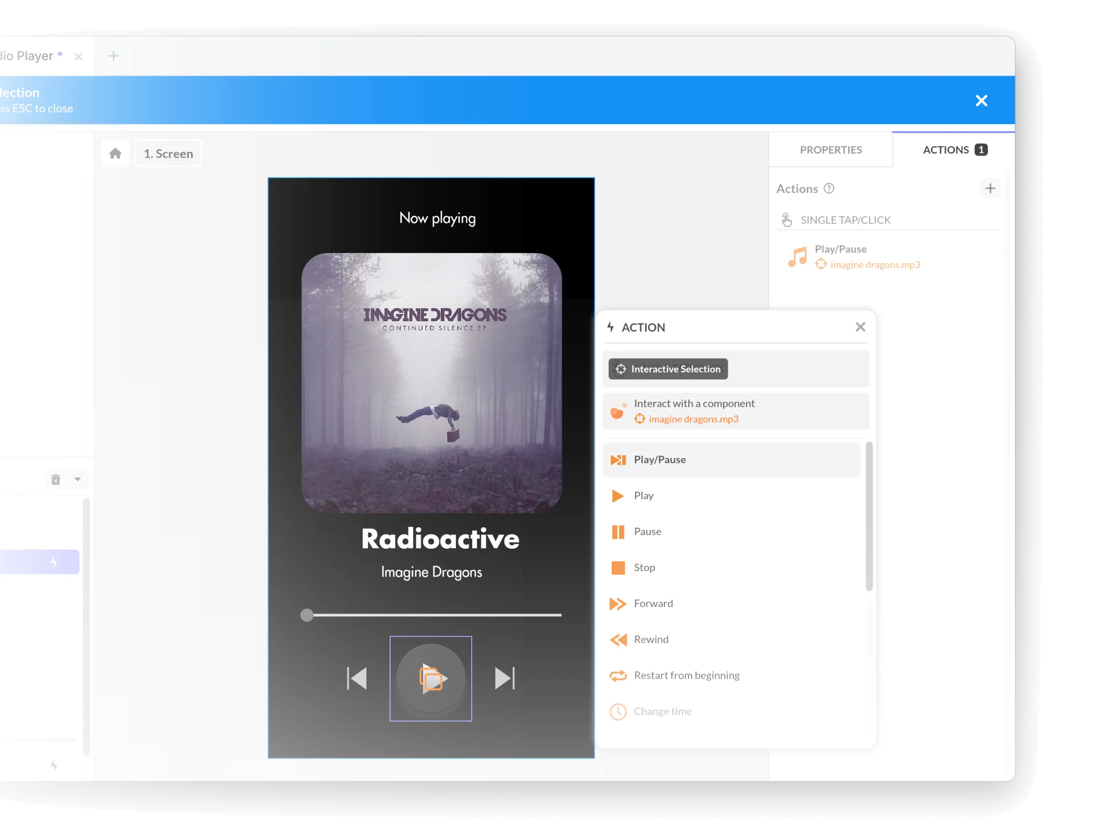Image resolution: width=1095 pixels, height=821 pixels.
Task: Click the ACTION list scrollbar
Action: pos(869,517)
